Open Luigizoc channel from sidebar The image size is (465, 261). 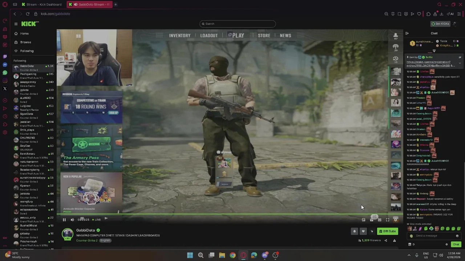[x=33, y=108]
